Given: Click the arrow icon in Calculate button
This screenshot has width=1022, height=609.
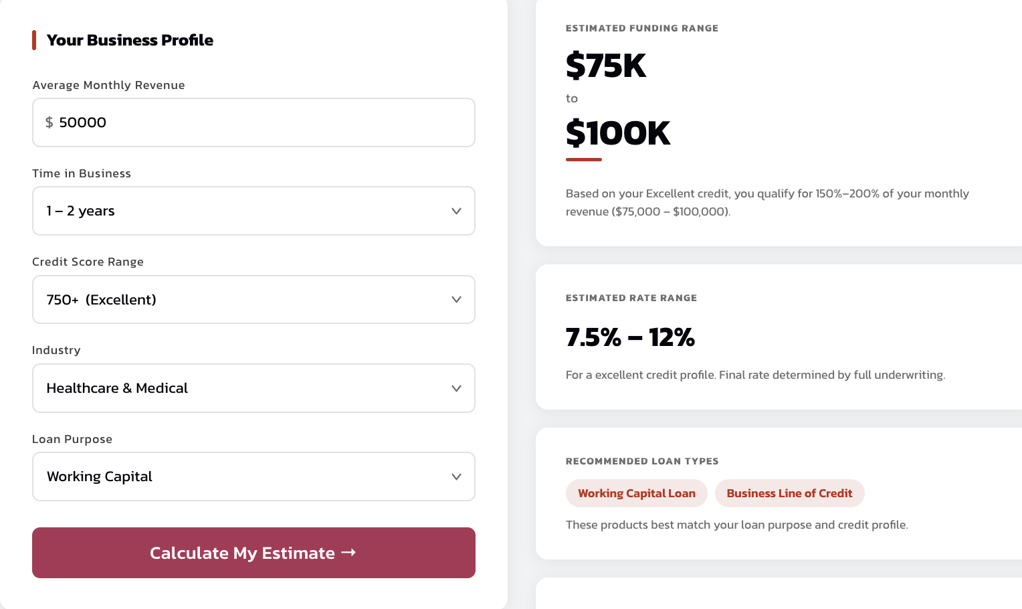Looking at the screenshot, I should [x=348, y=553].
